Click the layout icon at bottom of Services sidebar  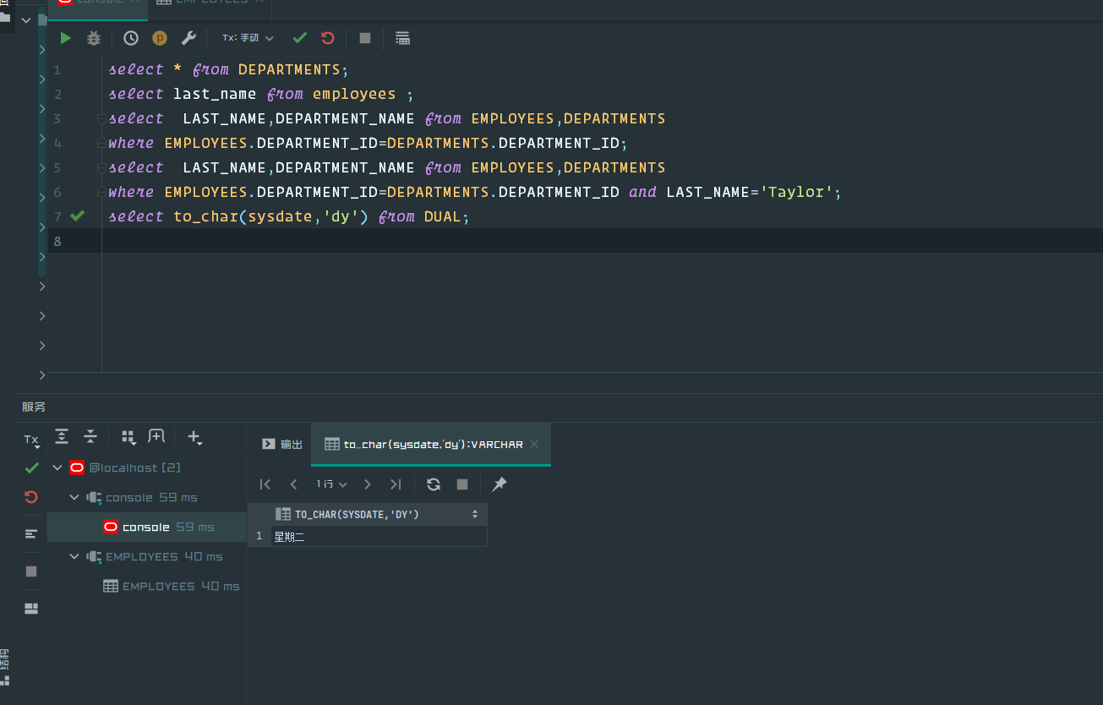point(31,609)
